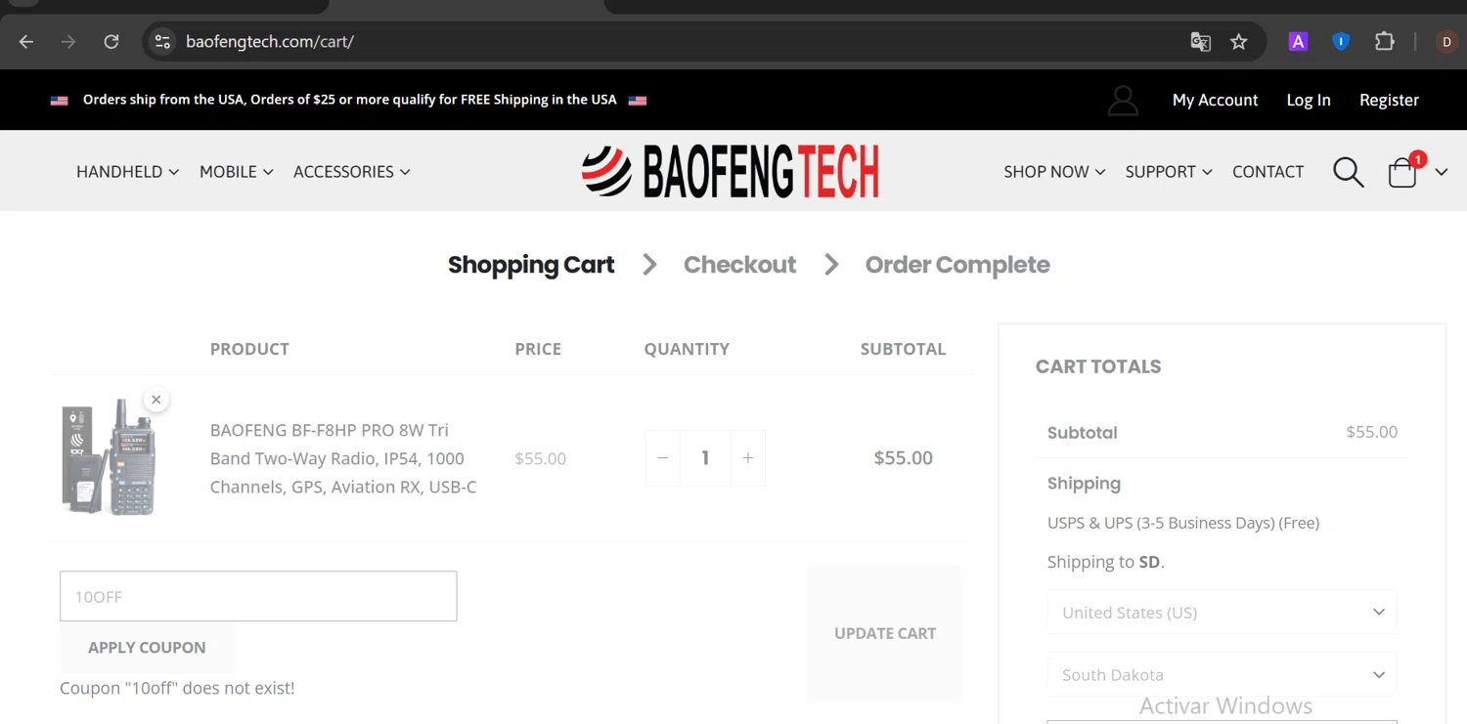Open the purple A extension icon
This screenshot has height=724, width=1467.
(x=1298, y=41)
